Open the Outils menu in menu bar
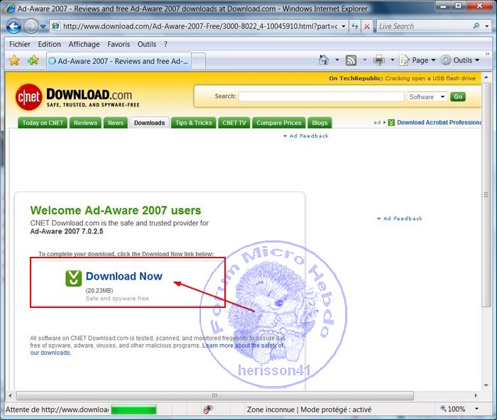Image resolution: width=497 pixels, height=420 pixels. (x=147, y=44)
